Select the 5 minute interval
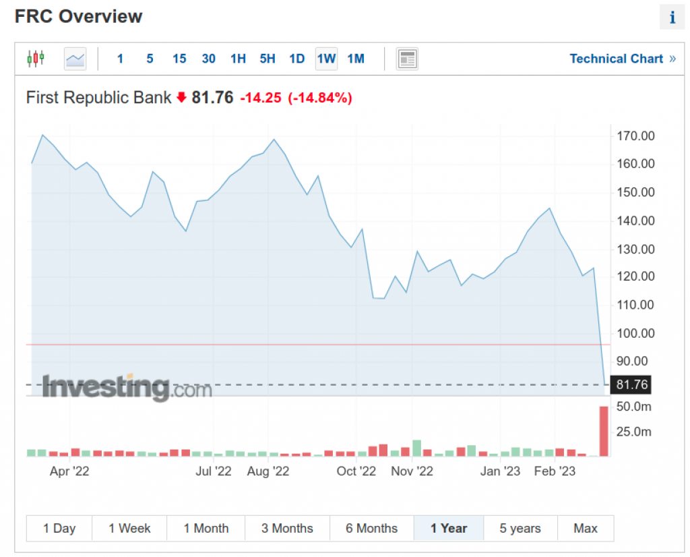Viewport: 690px width, 557px height. (x=150, y=59)
